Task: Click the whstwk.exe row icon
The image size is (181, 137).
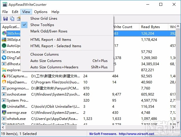Action: pos(4,119)
